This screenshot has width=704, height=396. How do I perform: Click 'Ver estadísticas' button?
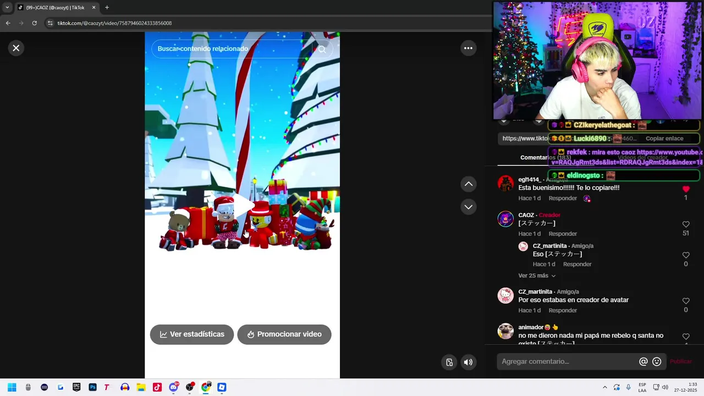click(192, 334)
